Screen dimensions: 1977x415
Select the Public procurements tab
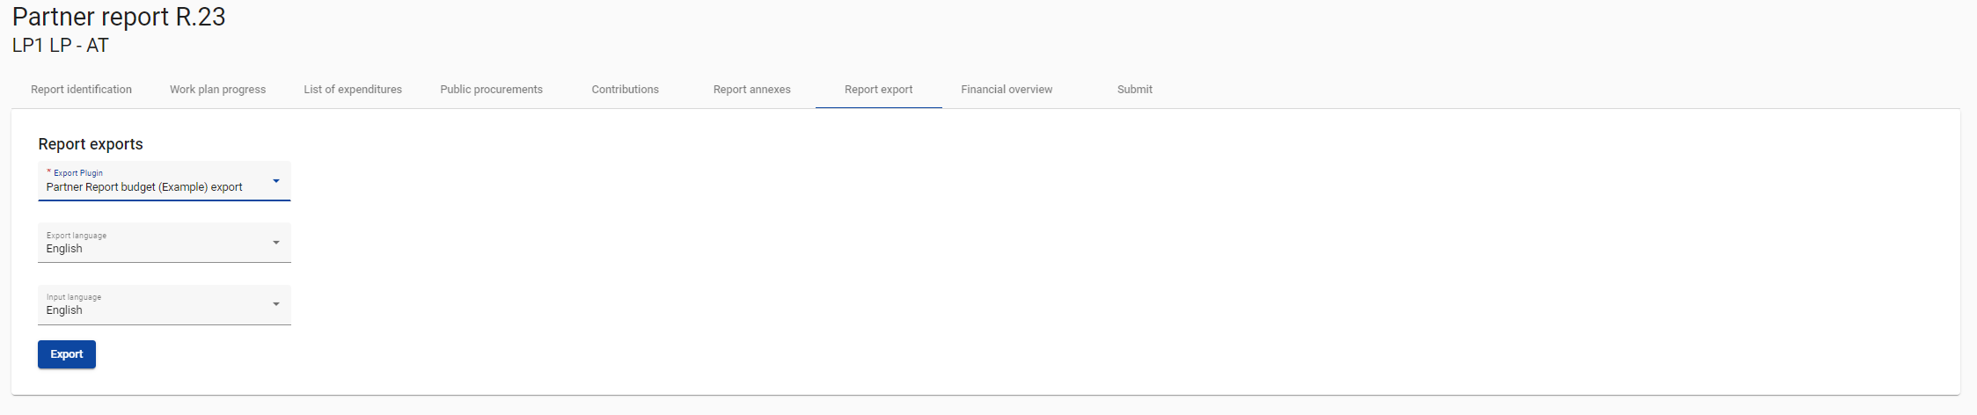pos(491,90)
